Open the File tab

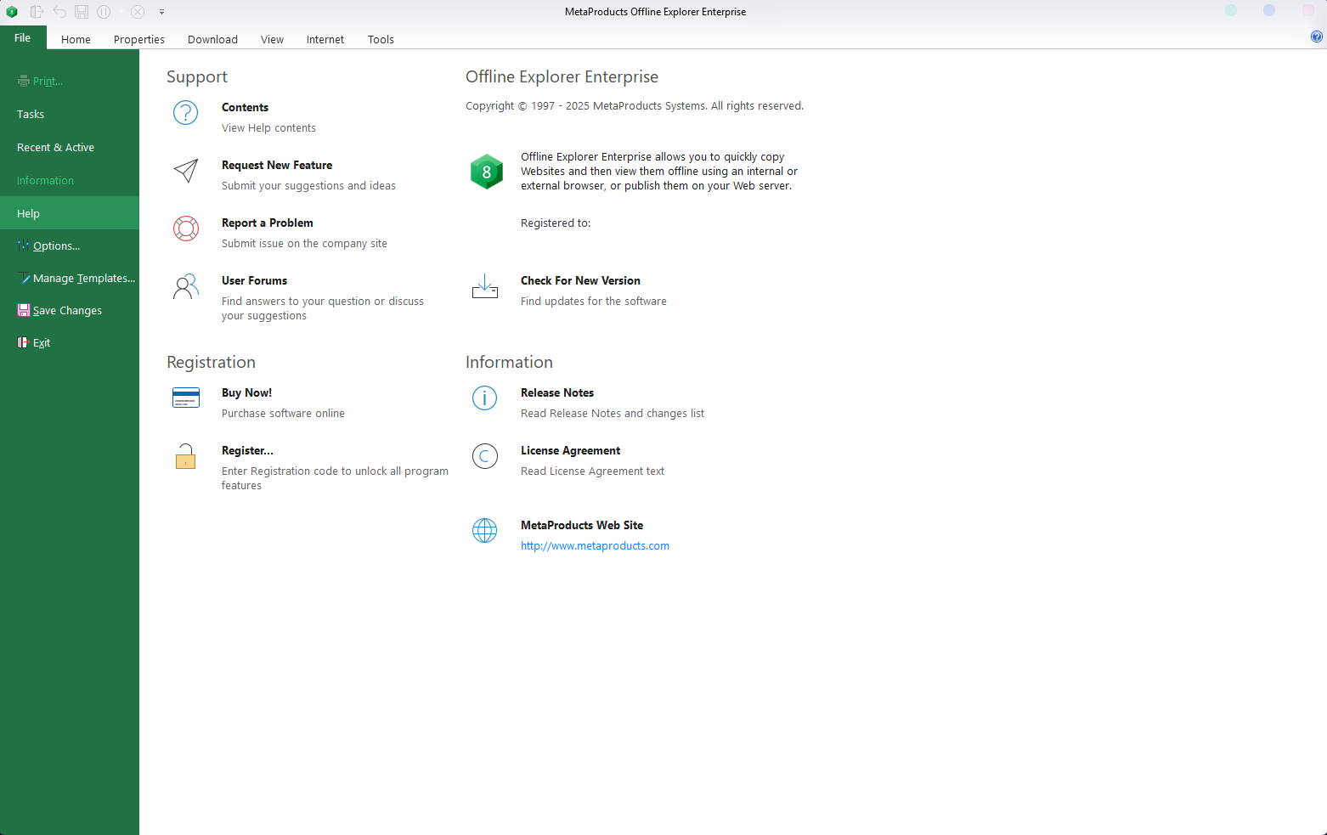pyautogui.click(x=23, y=38)
